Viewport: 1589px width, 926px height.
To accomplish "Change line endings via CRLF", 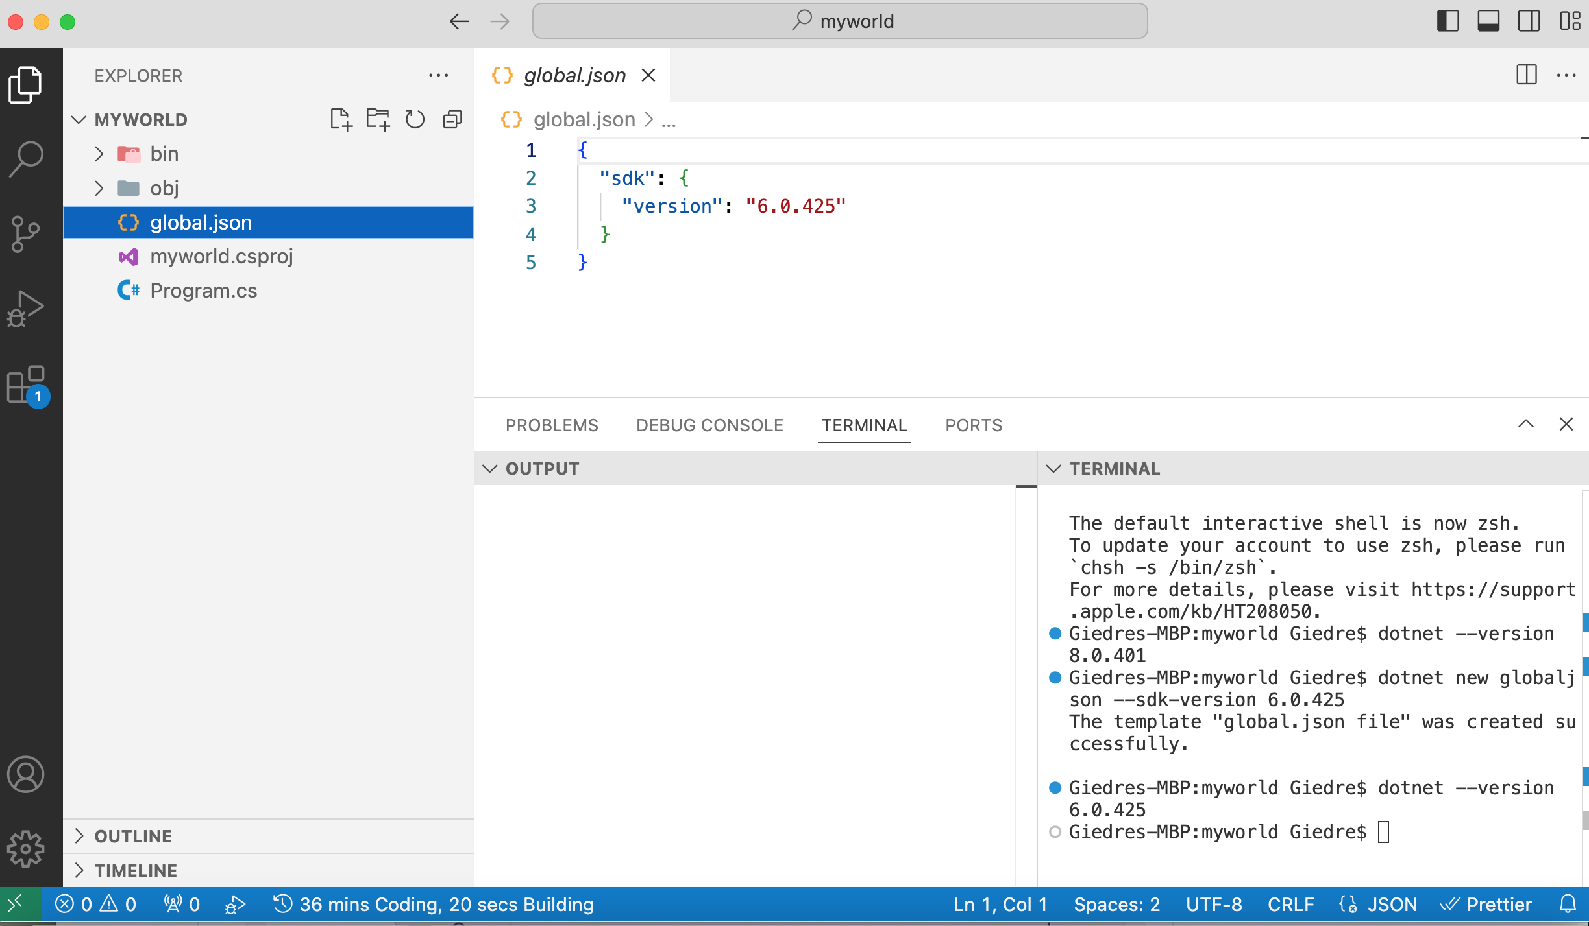I will [1290, 904].
